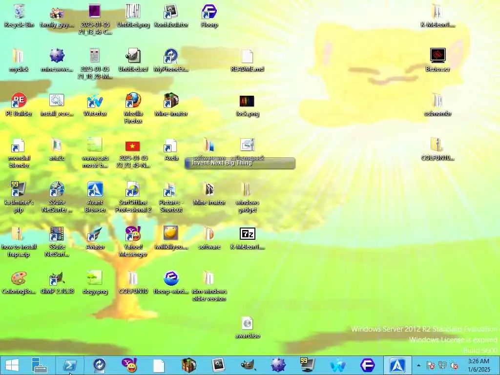The height and width of the screenshot is (375, 500).
Task: Select the Waterfox desktop shortcut
Action: click(95, 104)
